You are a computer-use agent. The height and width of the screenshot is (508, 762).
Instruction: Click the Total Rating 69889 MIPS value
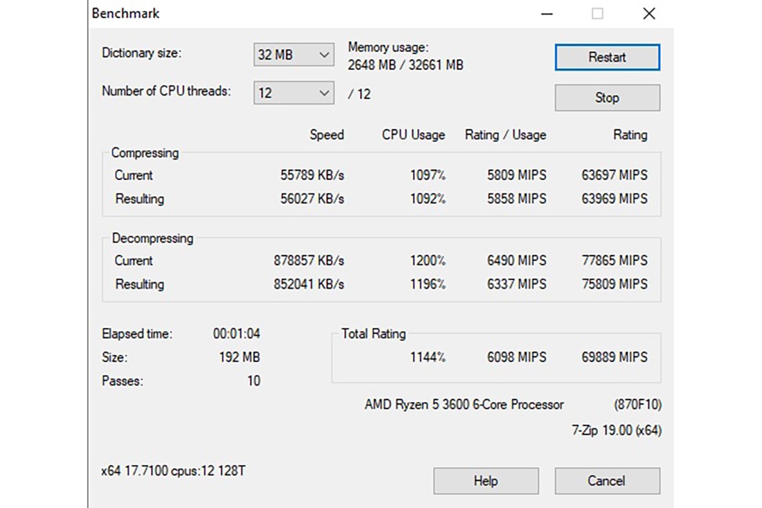614,358
